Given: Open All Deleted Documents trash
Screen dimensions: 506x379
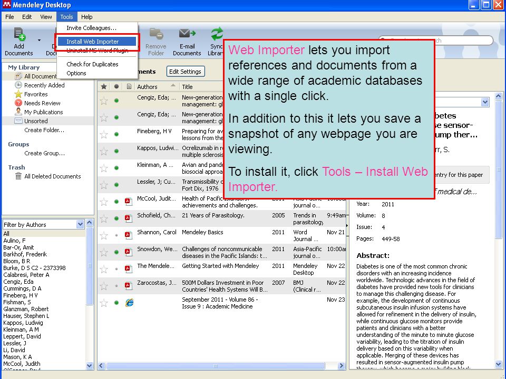Looking at the screenshot, I should click(52, 176).
